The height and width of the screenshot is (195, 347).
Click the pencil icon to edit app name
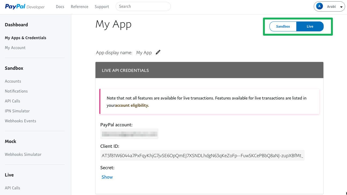(x=158, y=52)
